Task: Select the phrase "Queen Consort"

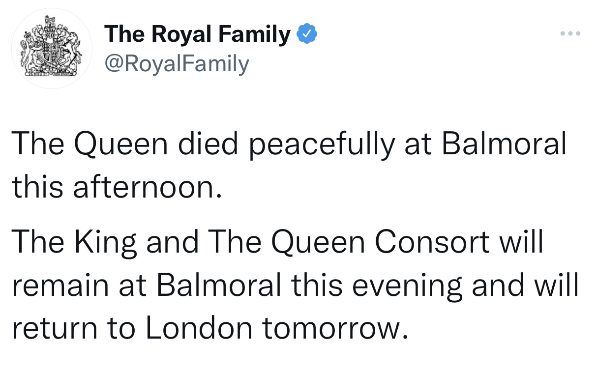Action: click(379, 243)
